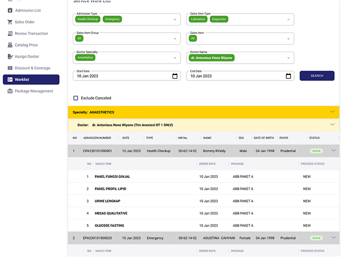This screenshot has height=257, width=345.
Task: Click the Assign Doctor icon
Action: pyautogui.click(x=10, y=57)
